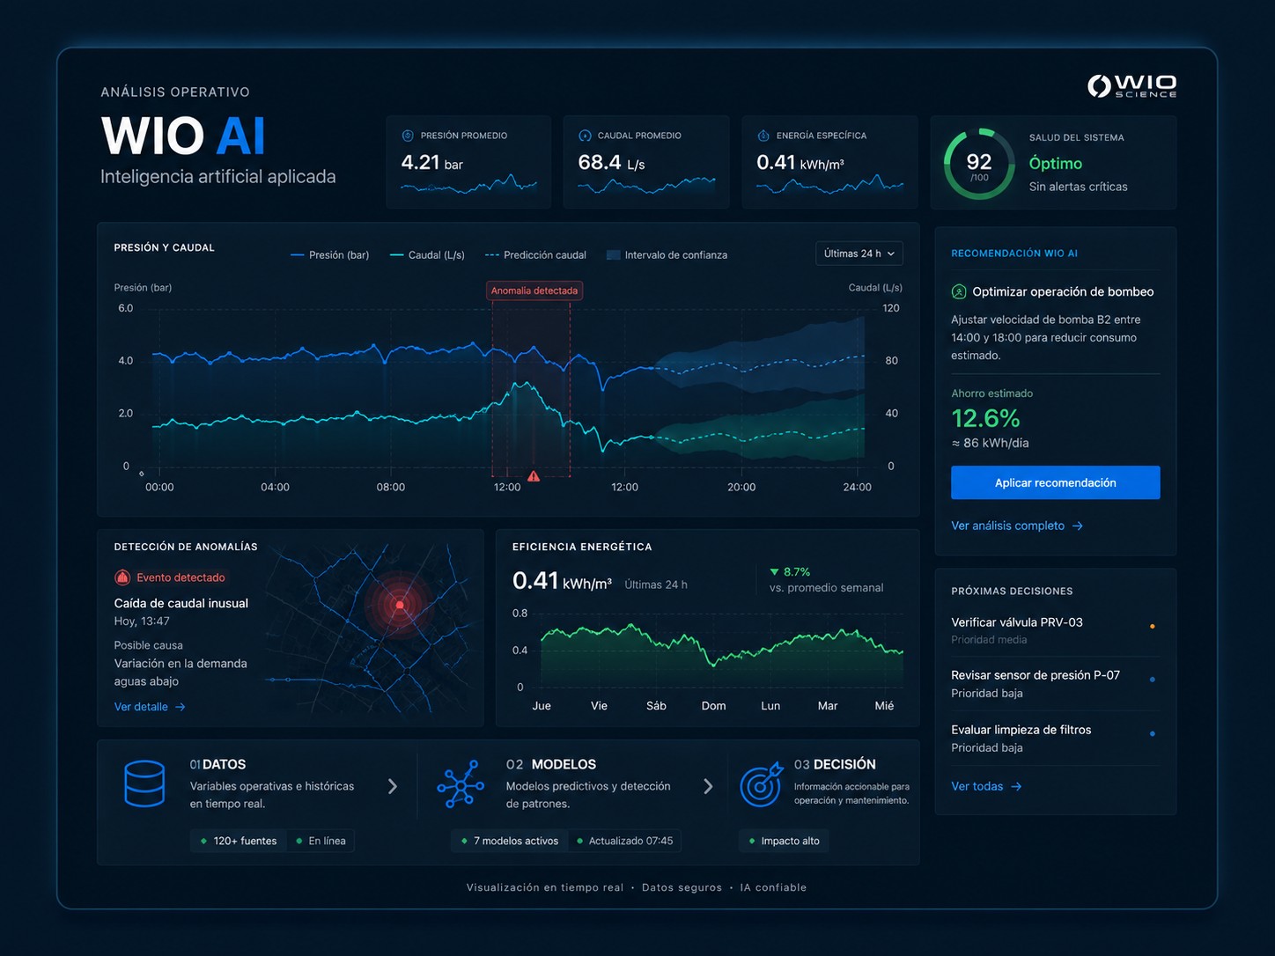Click the Caída de caudal inusual text
1275x956 pixels.
point(181,603)
